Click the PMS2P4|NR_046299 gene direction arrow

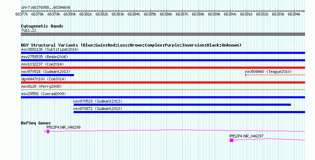tap(45, 131)
